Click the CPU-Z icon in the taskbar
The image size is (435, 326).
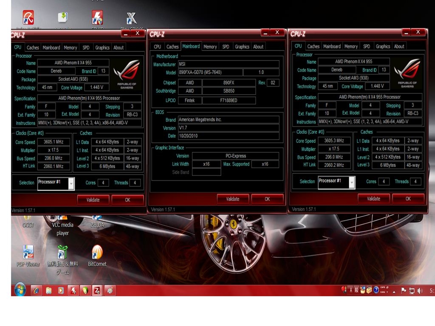pyautogui.click(x=97, y=291)
